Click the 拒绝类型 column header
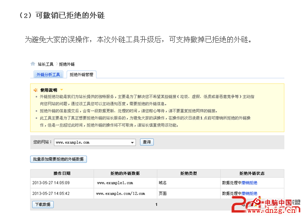 click(189, 173)
